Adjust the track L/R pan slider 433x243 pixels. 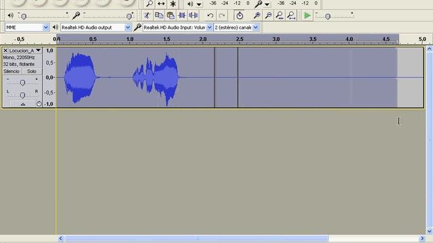point(22,95)
